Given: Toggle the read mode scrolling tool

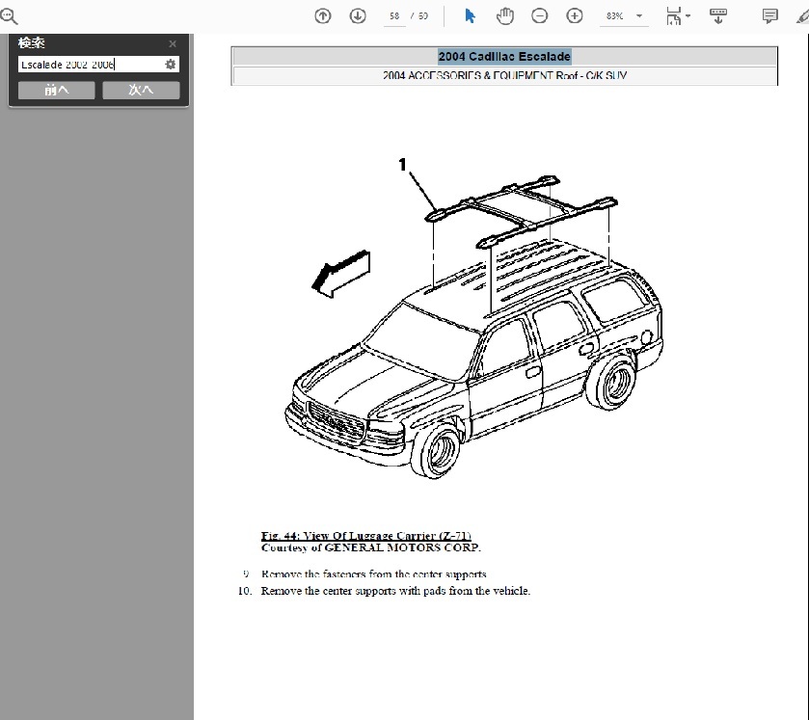Looking at the screenshot, I should click(718, 16).
